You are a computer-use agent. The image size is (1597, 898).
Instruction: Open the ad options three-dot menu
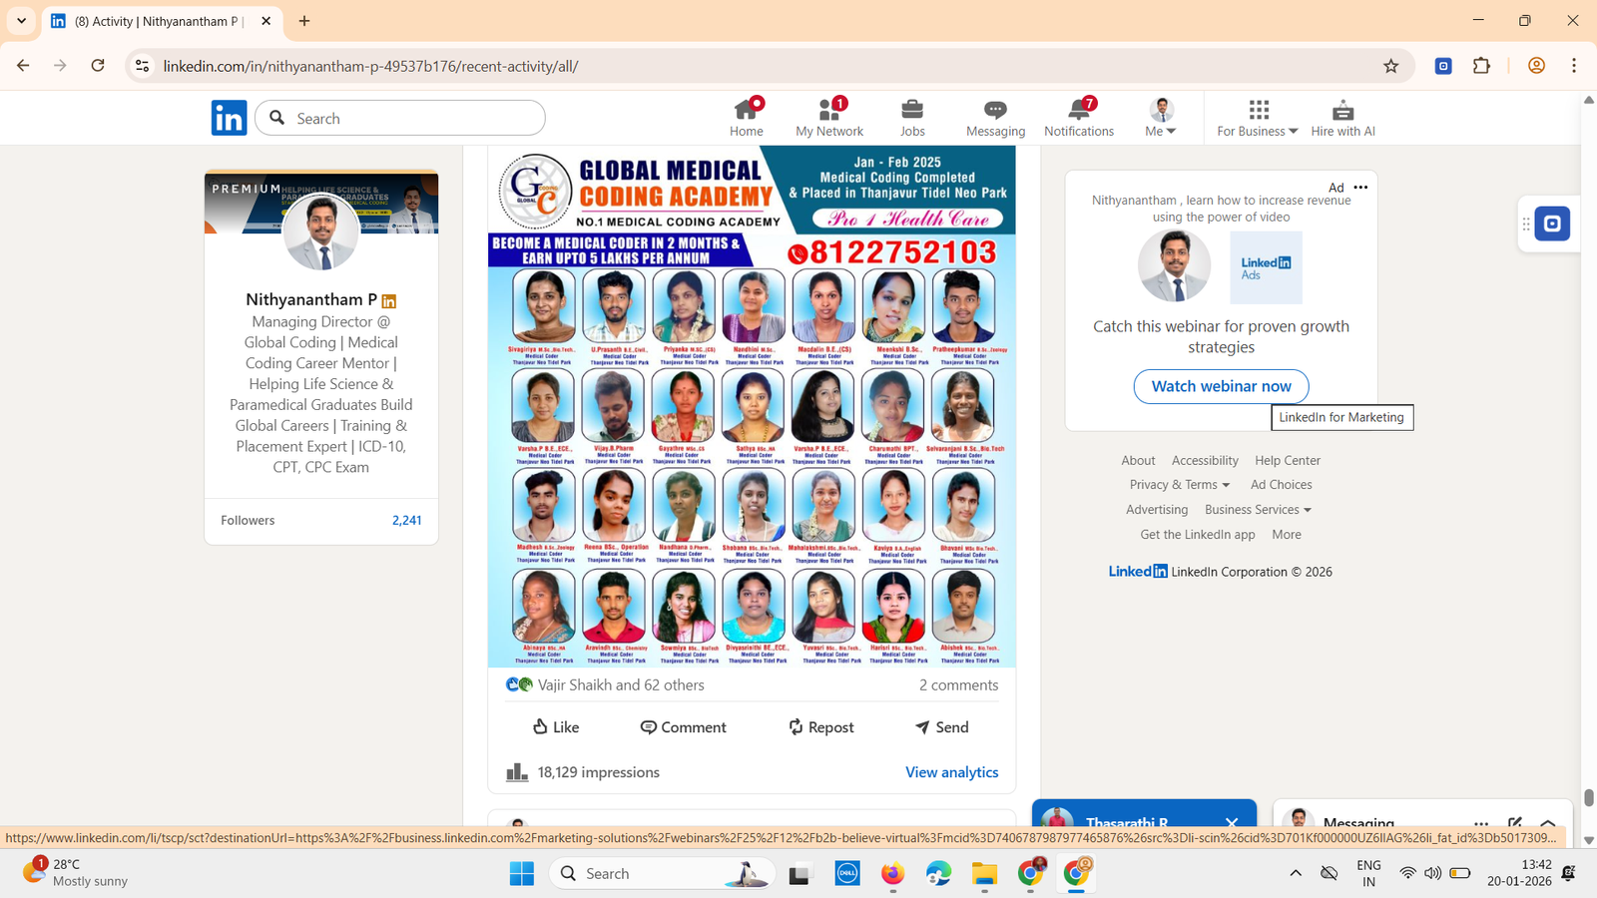click(1360, 188)
